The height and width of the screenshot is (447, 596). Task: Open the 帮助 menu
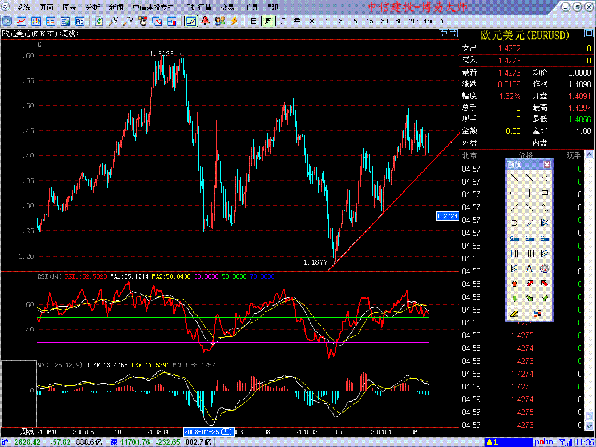tap(275, 8)
